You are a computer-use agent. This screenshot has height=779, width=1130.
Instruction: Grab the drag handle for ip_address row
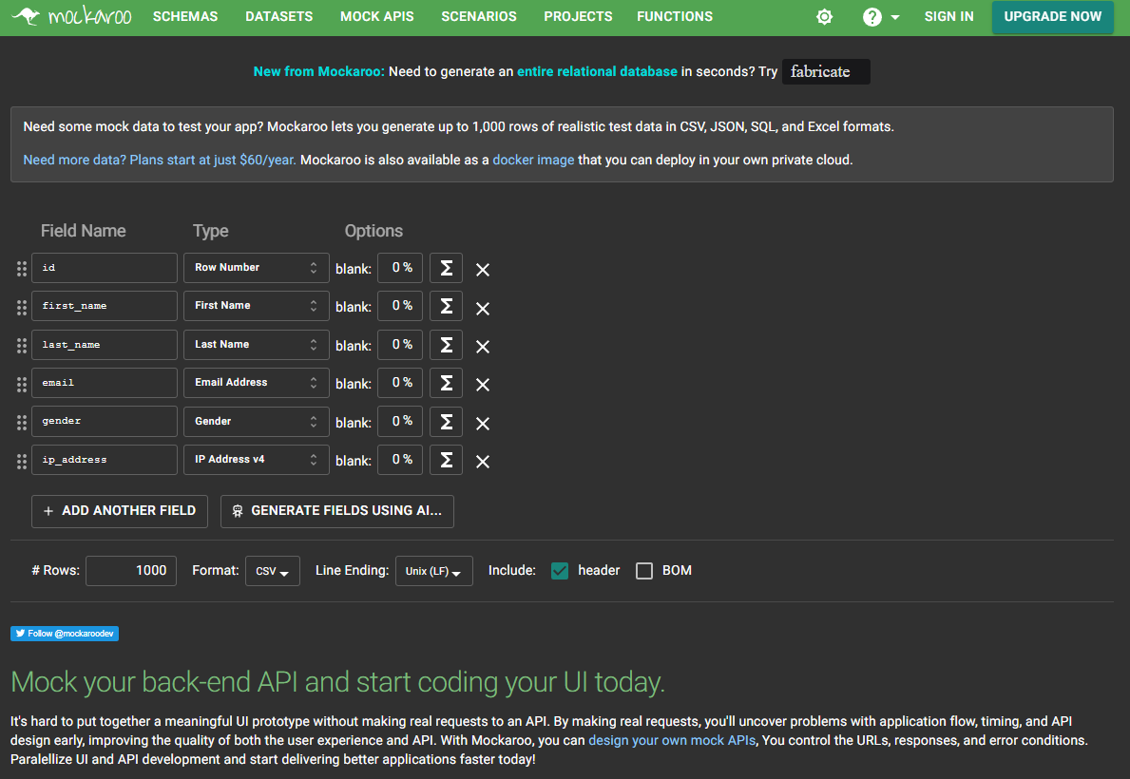22,461
